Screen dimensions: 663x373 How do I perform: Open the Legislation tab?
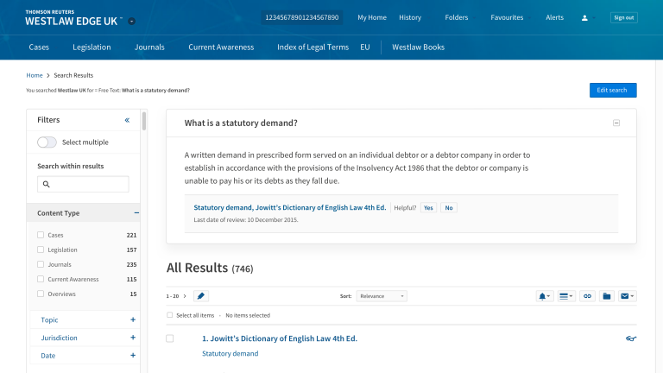pyautogui.click(x=92, y=47)
